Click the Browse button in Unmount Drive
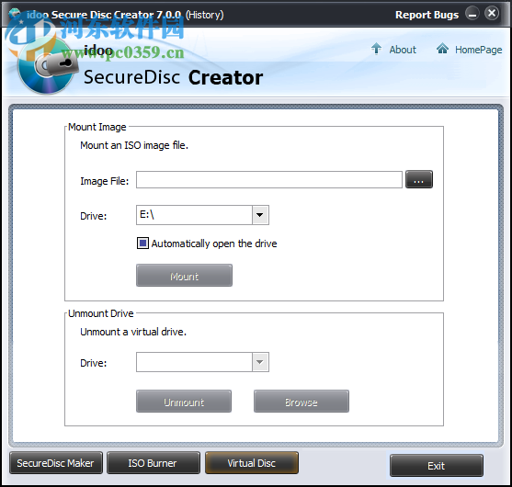Image resolution: width=512 pixels, height=487 pixels. coord(302,402)
